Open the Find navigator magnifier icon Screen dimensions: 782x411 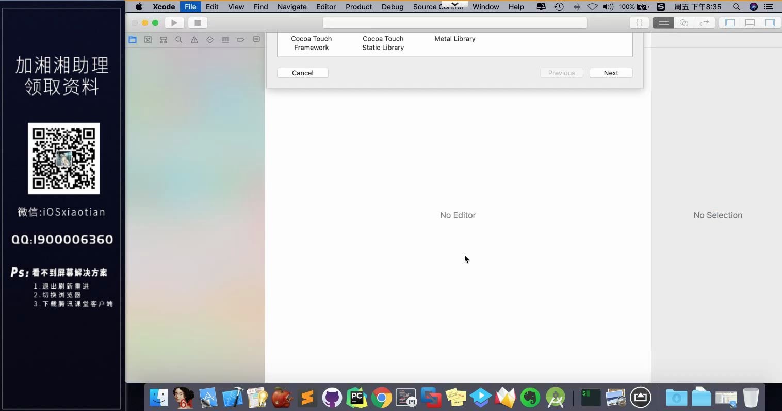click(179, 40)
